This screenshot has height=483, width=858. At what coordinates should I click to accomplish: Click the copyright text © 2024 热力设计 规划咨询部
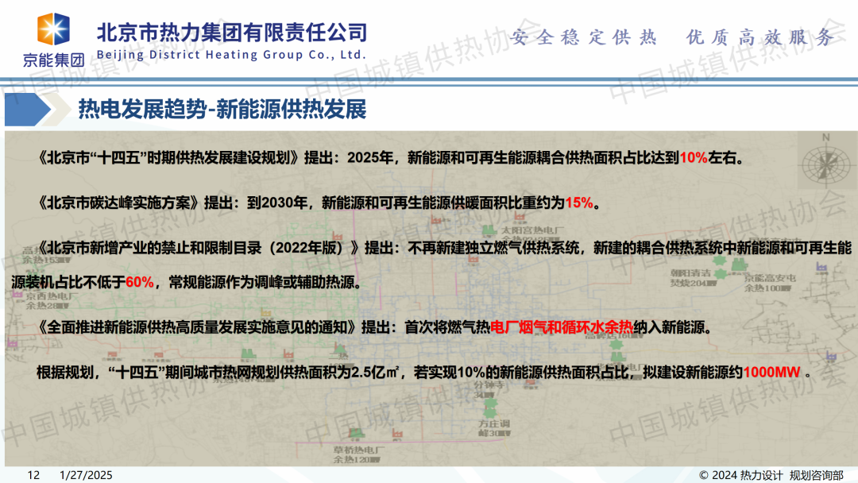pyautogui.click(x=771, y=475)
